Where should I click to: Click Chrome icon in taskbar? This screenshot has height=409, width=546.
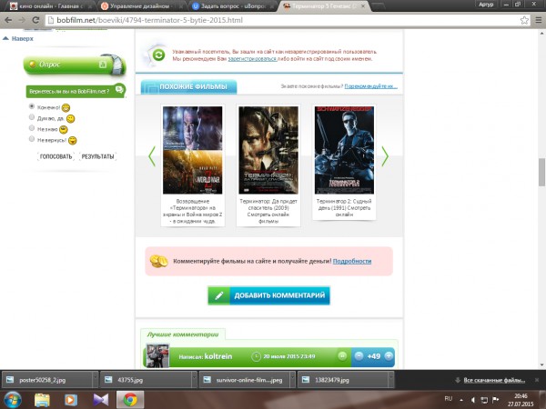[x=130, y=400]
